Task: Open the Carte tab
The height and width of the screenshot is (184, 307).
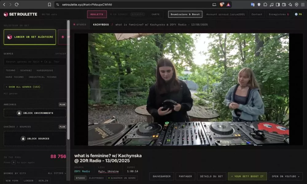Action: click(155, 14)
